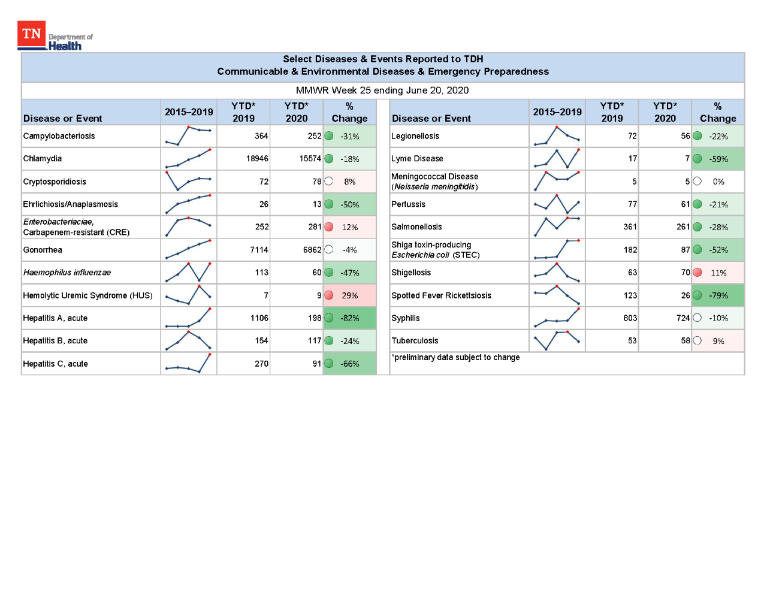Screen dimensions: 767x592
Task: Click the red indicator dot for Shigellosis
Action: click(x=697, y=273)
